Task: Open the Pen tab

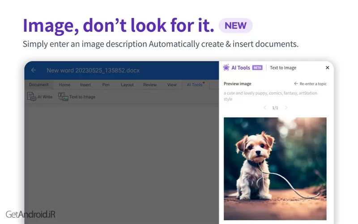Action: (106, 85)
